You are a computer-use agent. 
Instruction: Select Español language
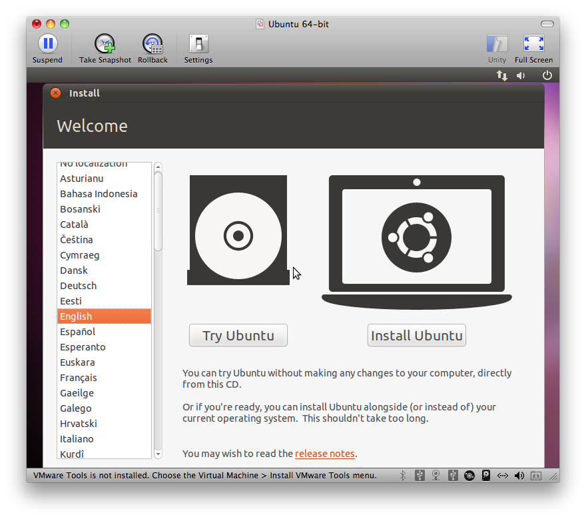pyautogui.click(x=104, y=332)
